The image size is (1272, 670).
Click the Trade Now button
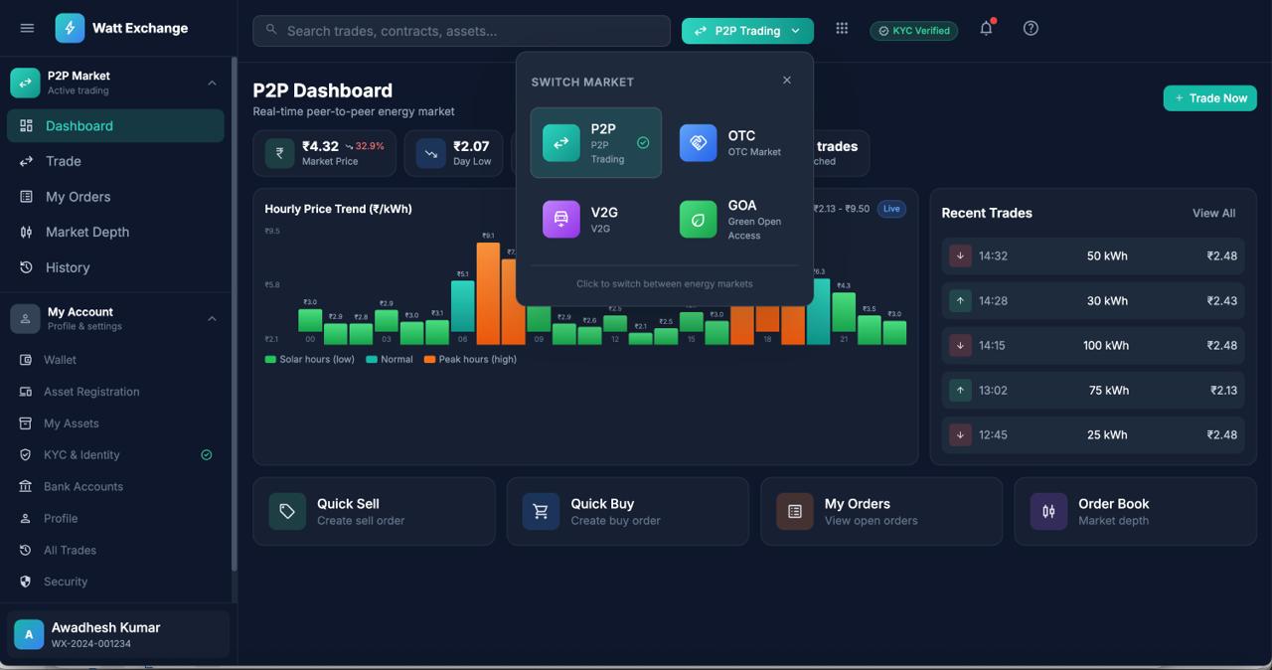1209,97
